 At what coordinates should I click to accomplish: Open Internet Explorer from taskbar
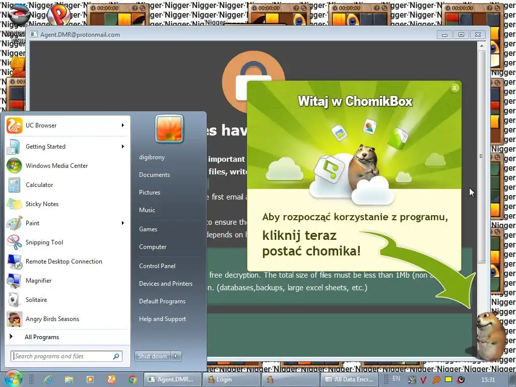[x=48, y=379]
